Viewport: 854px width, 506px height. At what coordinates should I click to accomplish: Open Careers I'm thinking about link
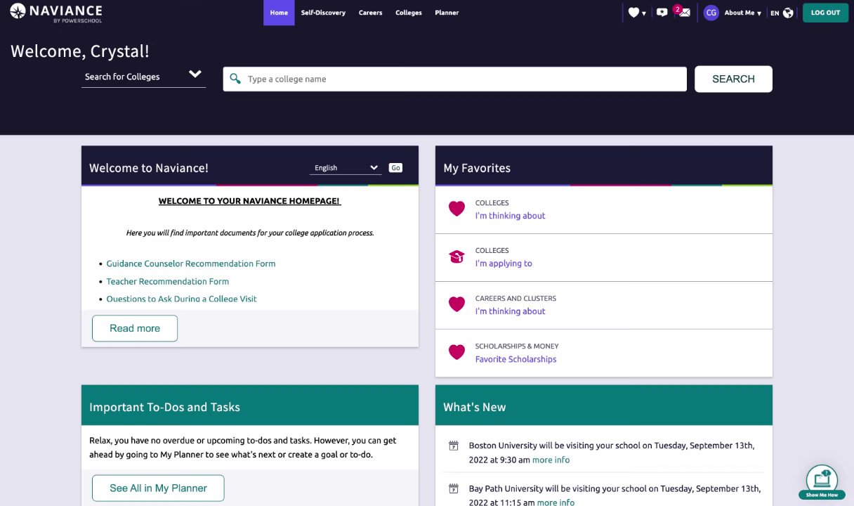tap(510, 311)
